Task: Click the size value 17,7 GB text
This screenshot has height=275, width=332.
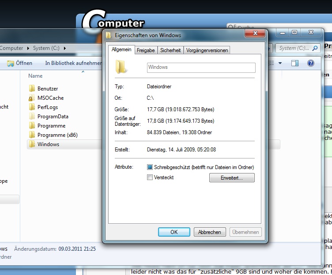Action: 181,109
